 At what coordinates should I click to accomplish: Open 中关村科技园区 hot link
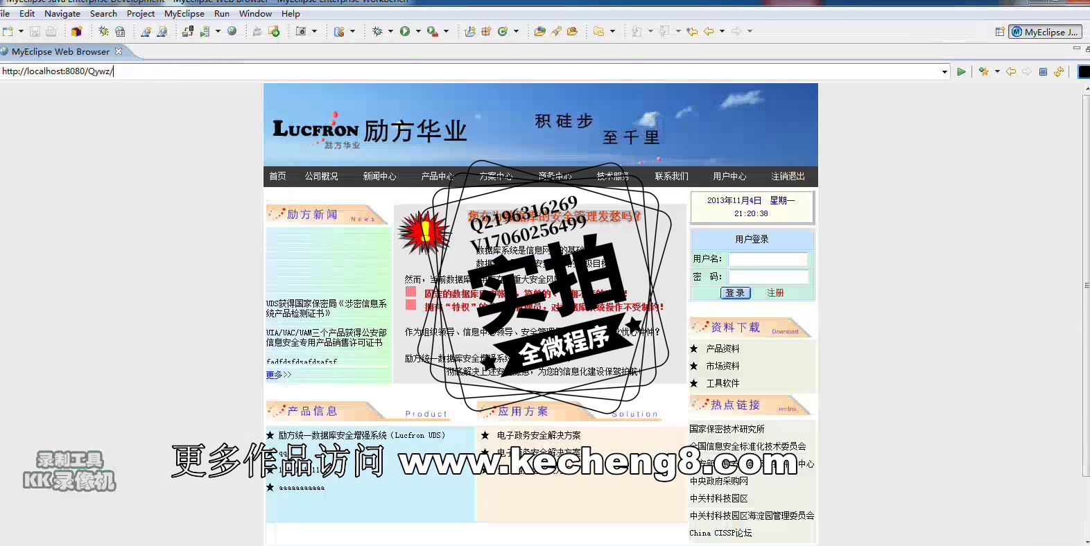pyautogui.click(x=718, y=498)
